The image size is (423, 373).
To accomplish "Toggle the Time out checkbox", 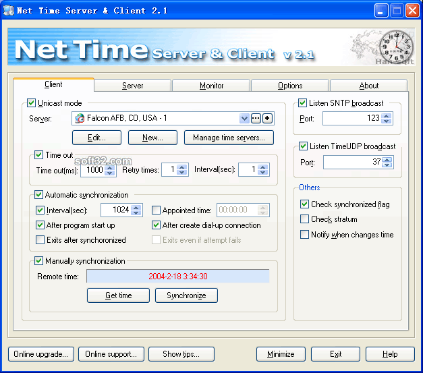I will [x=38, y=155].
